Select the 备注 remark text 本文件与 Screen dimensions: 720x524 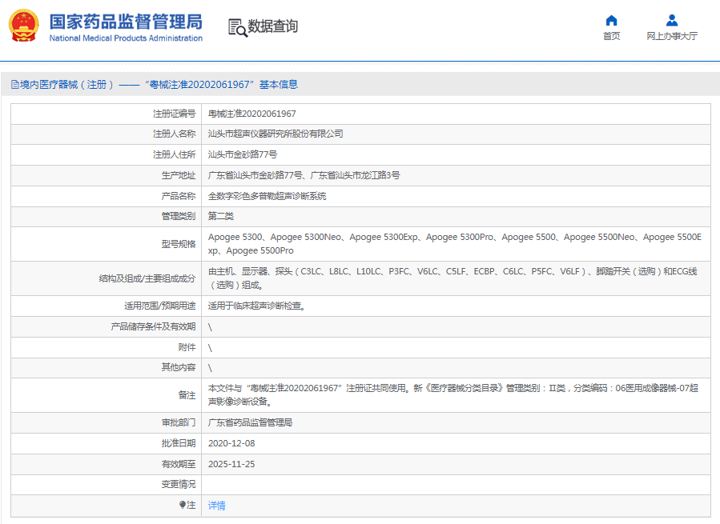tap(453, 394)
